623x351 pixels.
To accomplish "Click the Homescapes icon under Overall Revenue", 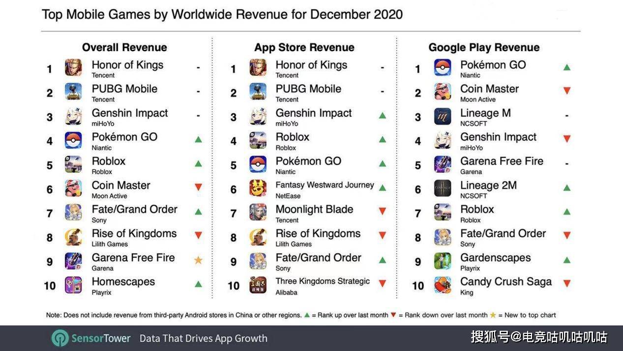I will 73,285.
